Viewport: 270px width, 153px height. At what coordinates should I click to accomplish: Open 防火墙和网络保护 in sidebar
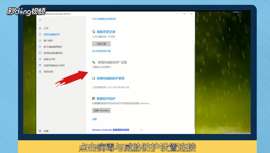53,47
